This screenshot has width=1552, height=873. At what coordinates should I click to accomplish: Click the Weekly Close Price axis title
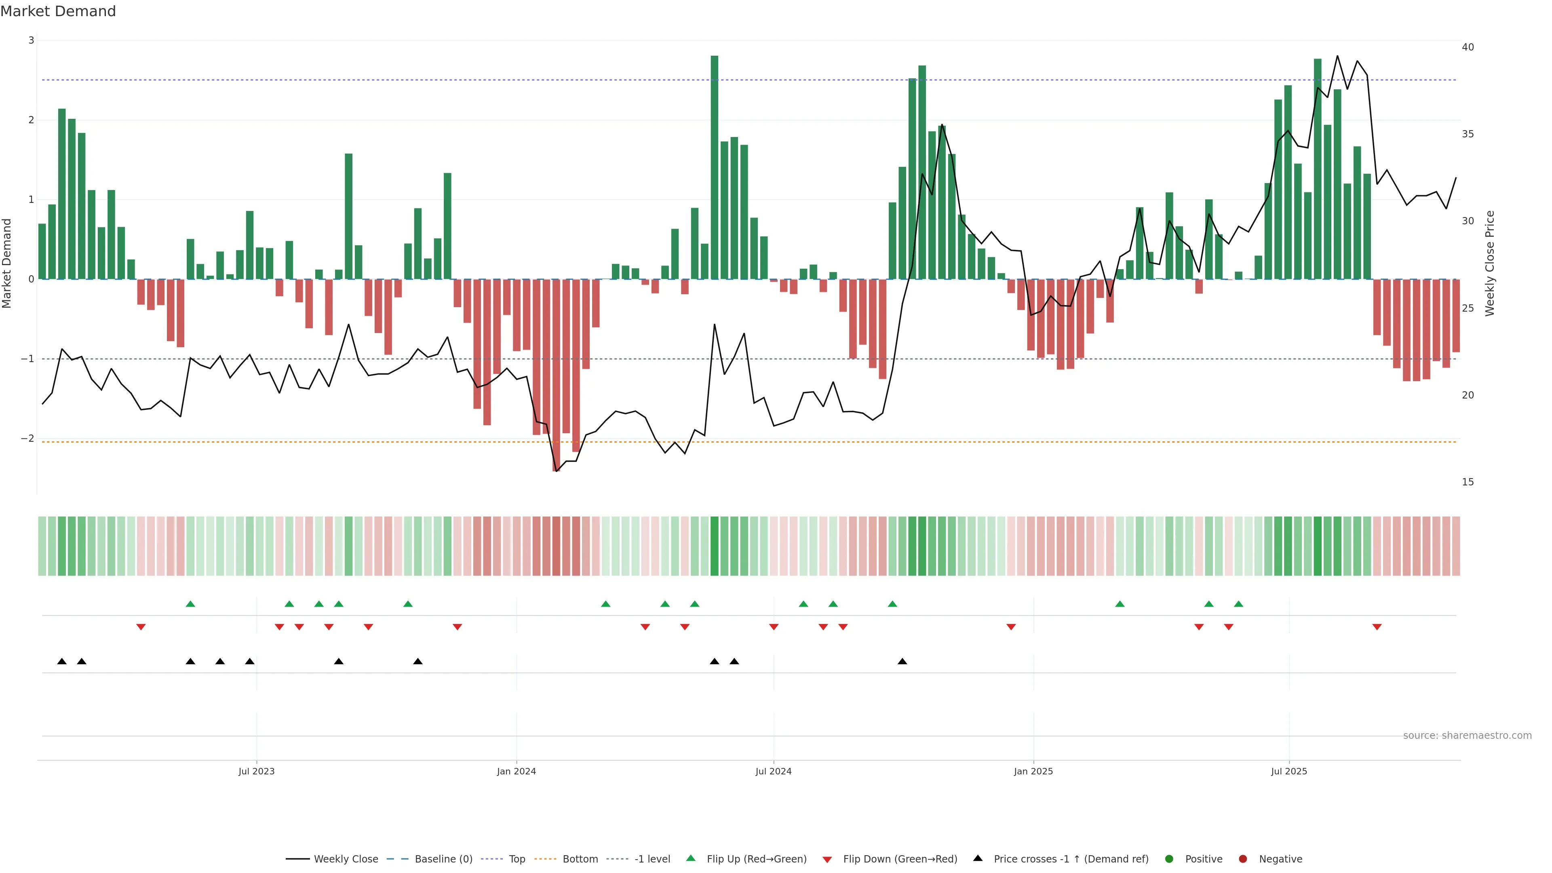(x=1490, y=263)
